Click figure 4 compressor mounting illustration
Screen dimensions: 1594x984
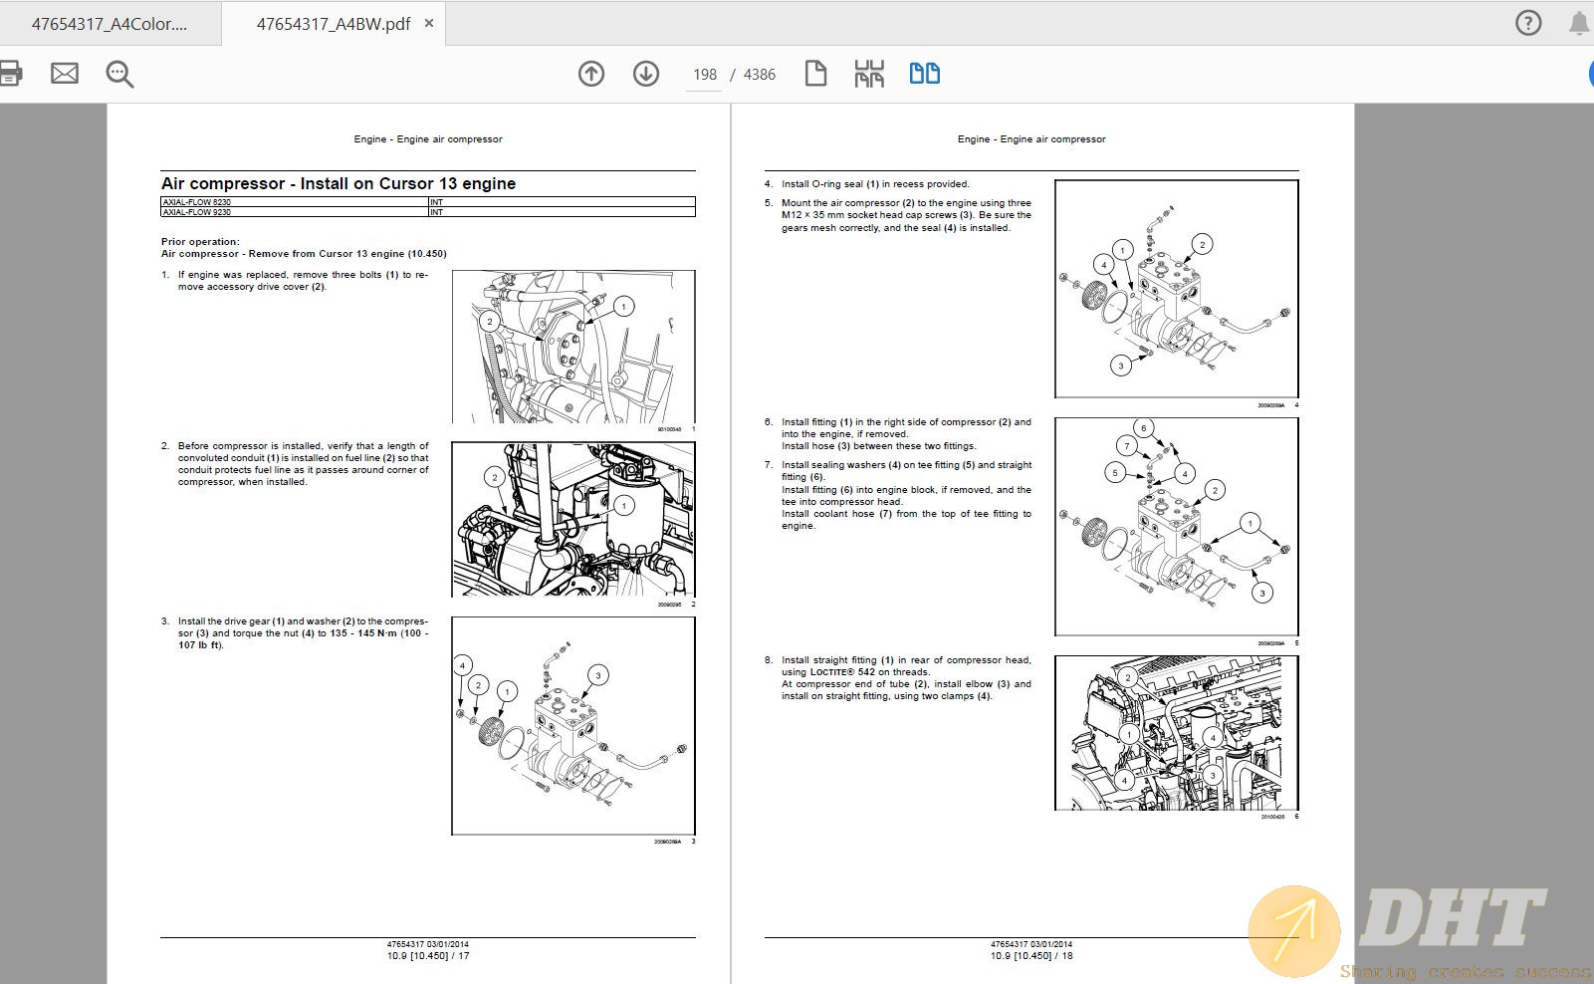[1177, 289]
